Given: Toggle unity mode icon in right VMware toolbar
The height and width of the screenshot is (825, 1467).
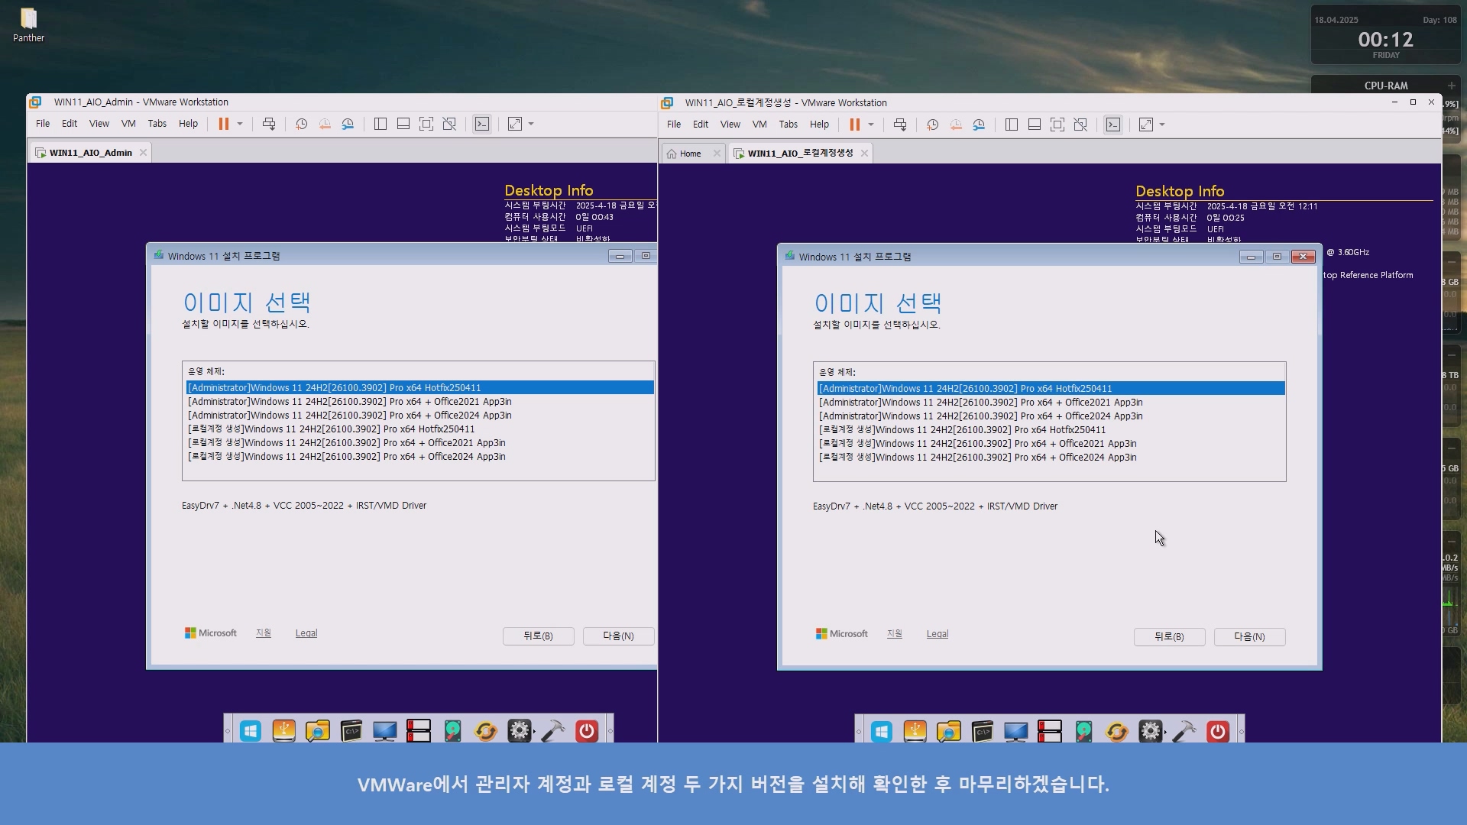Looking at the screenshot, I should pyautogui.click(x=1080, y=125).
